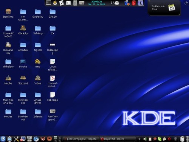Switch to the petos Kopete taskbar window
Viewport: 189px width, 142px height.
click(x=81, y=139)
